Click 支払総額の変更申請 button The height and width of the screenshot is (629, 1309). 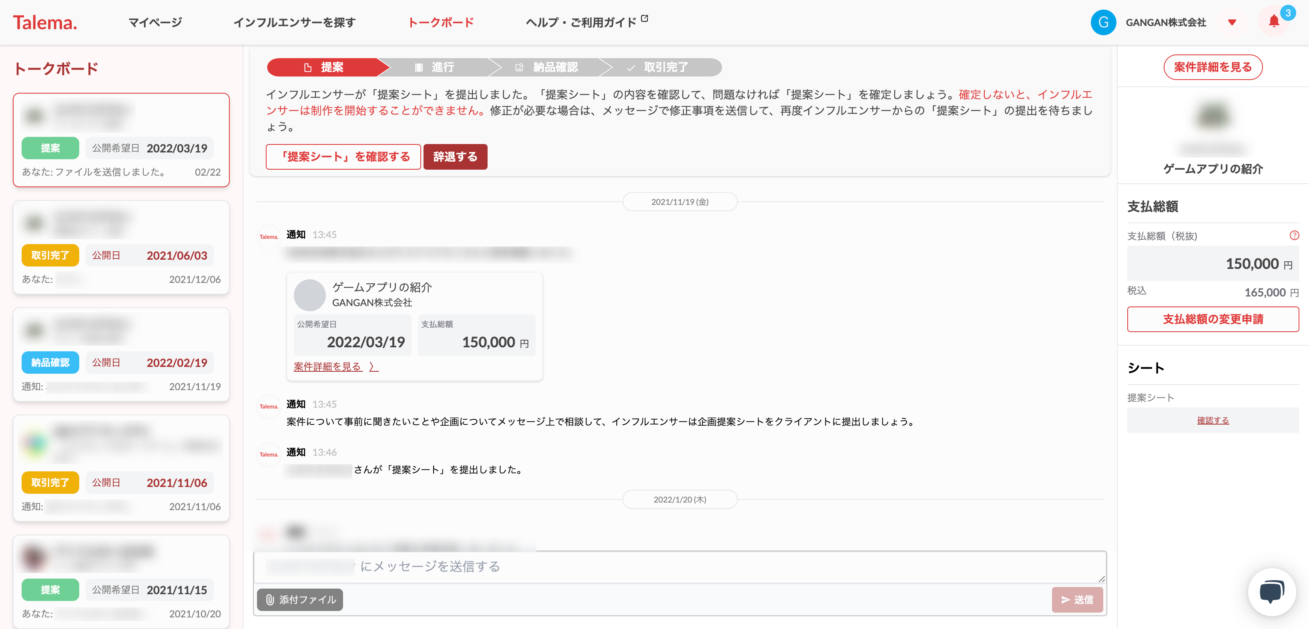[x=1213, y=319]
